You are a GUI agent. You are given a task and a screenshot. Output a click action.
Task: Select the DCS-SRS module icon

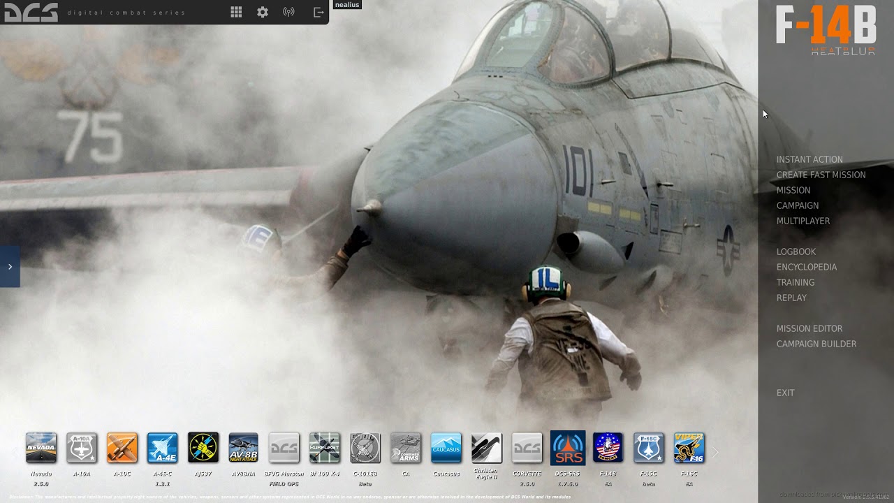tap(568, 448)
